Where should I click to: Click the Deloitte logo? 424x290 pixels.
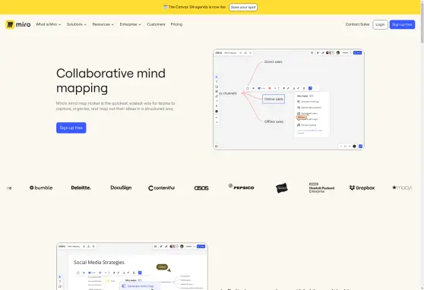(x=81, y=188)
